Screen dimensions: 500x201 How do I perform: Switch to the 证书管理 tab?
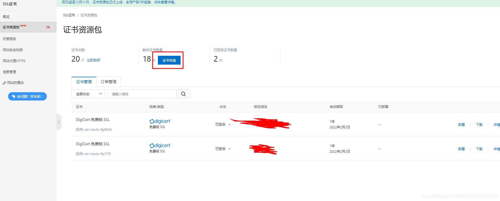click(84, 82)
